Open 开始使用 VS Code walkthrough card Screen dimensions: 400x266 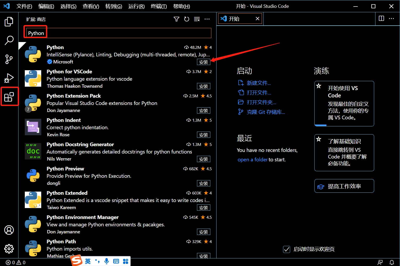tap(344, 104)
